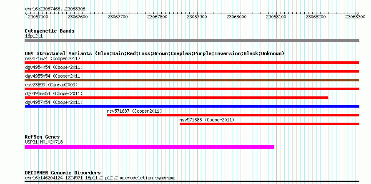371x184 pixels.
Task: Click the nsv571687 (Cooper2011) label
Action: click(x=134, y=111)
